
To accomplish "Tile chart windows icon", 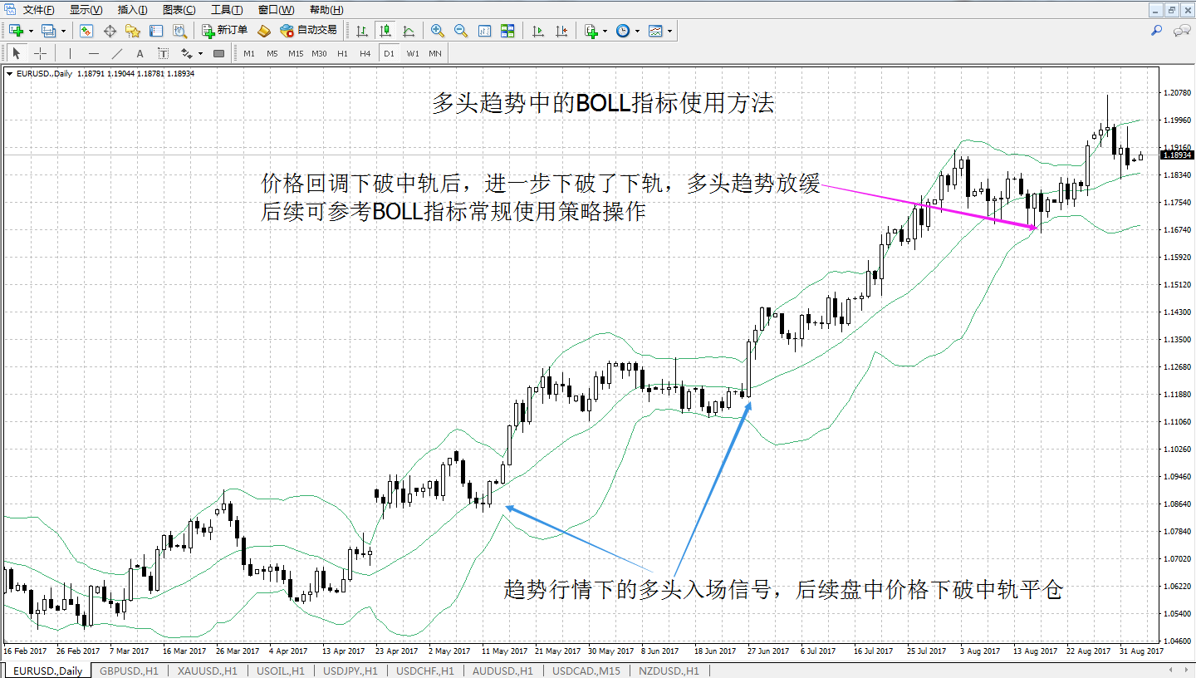I will tap(507, 31).
